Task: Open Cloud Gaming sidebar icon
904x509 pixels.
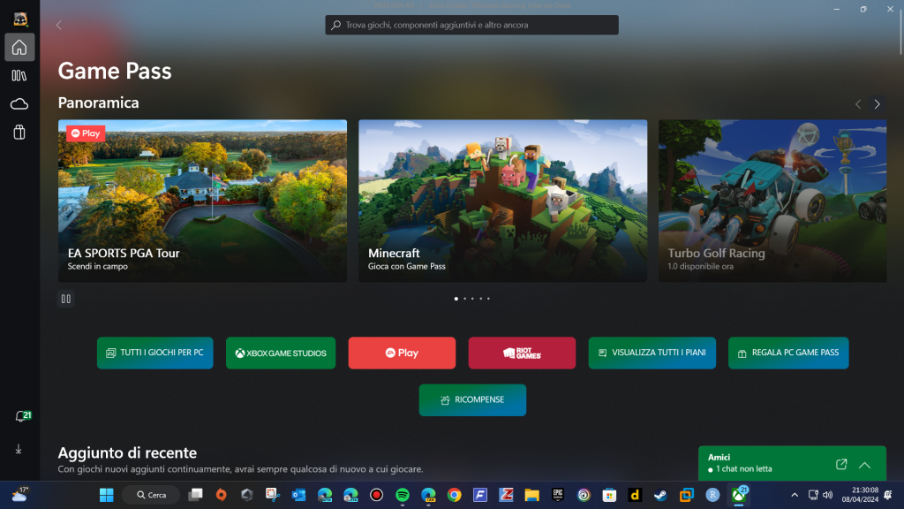Action: [19, 104]
